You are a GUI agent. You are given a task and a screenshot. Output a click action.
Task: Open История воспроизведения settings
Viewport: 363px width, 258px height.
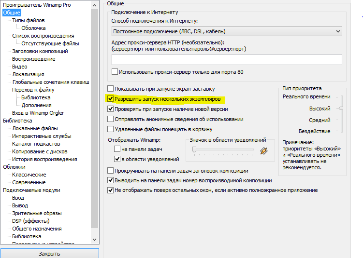click(x=44, y=159)
